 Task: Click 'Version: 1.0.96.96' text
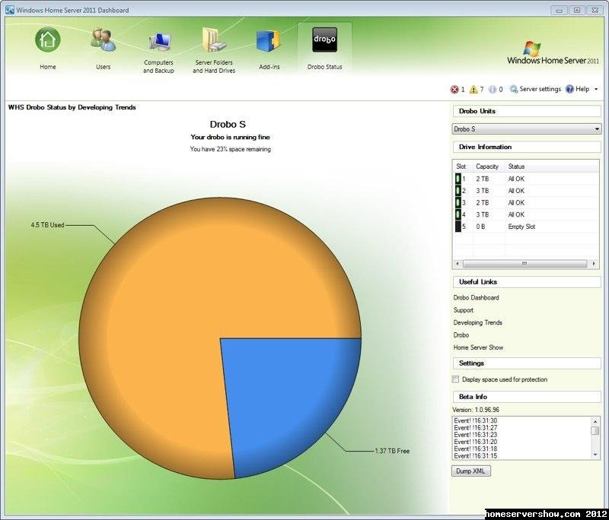click(x=476, y=410)
